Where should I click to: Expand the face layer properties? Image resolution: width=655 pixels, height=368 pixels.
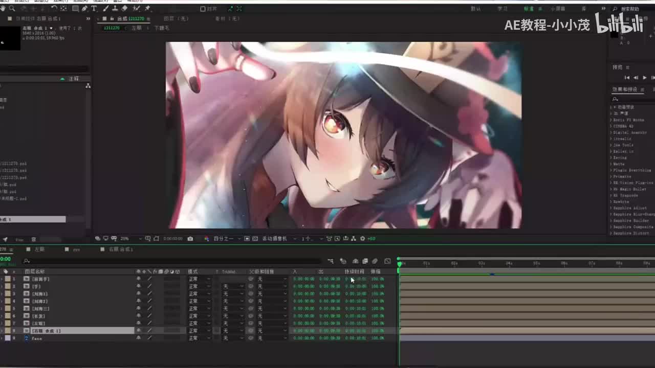click(2, 338)
